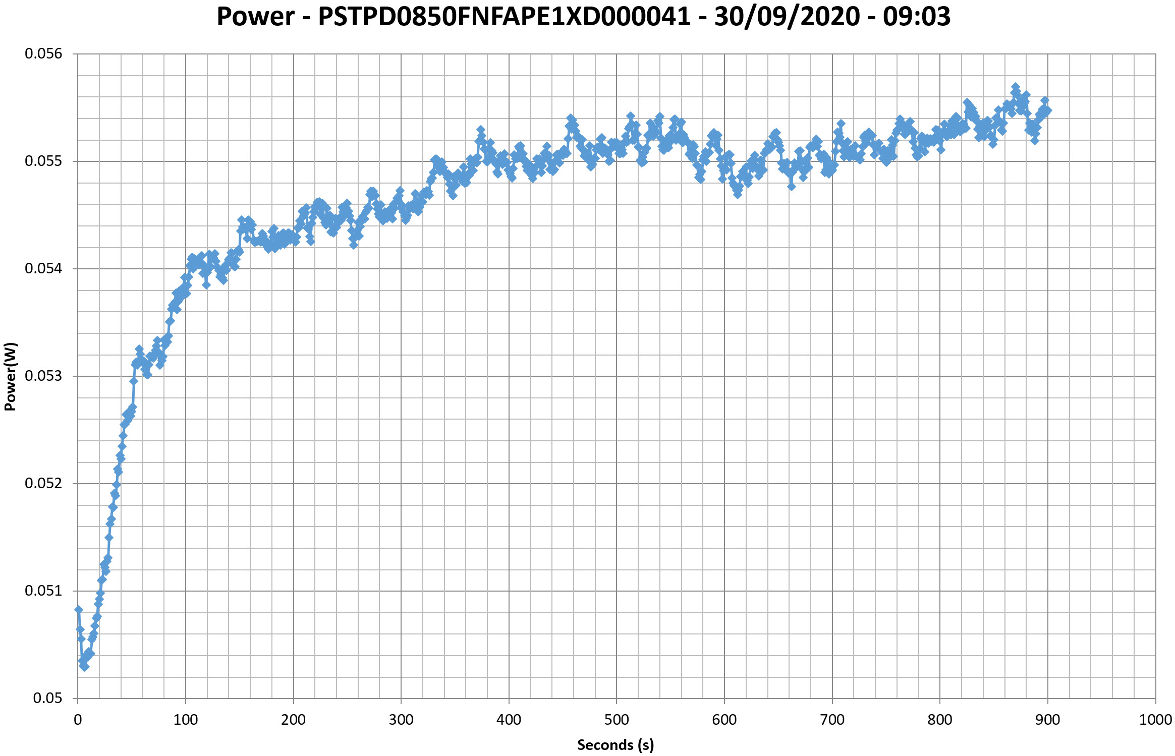Click the 900 x-axis tick label

tap(1048, 720)
